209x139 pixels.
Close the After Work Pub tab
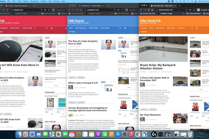click(x=175, y=6)
